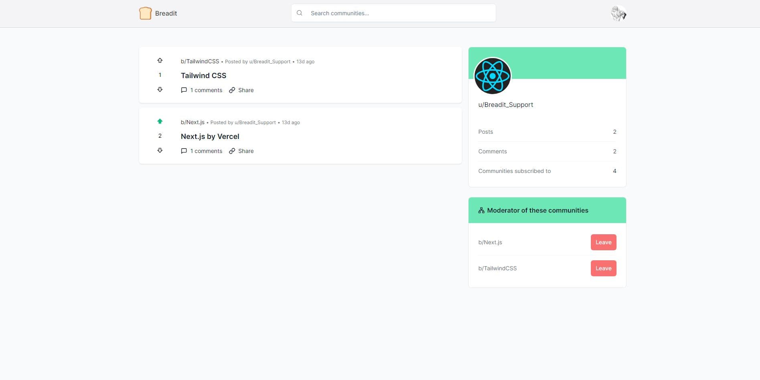This screenshot has height=380, width=760.
Task: Upvote the Tailwind CSS post
Action: (x=160, y=60)
